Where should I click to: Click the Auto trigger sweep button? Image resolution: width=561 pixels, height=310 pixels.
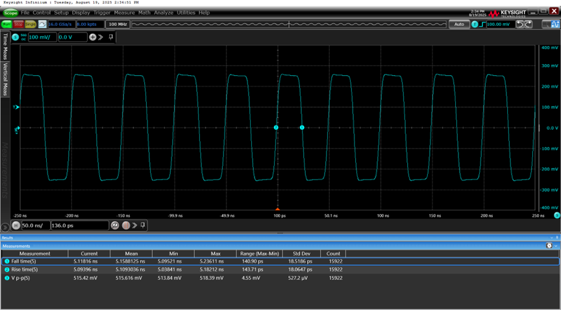[x=459, y=24]
